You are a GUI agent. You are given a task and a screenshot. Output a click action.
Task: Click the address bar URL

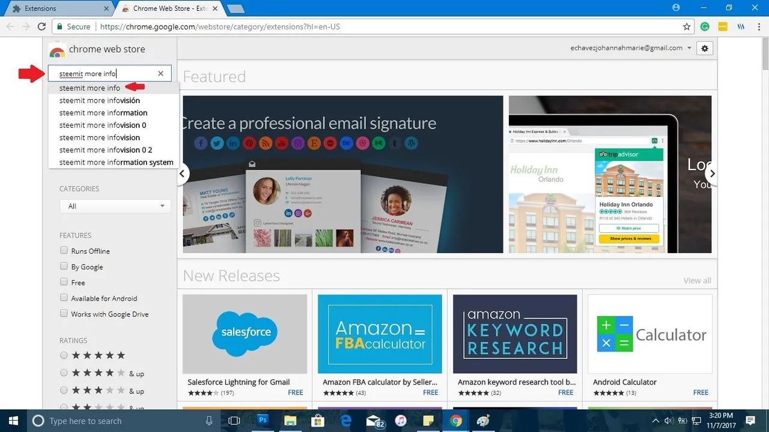coord(221,26)
